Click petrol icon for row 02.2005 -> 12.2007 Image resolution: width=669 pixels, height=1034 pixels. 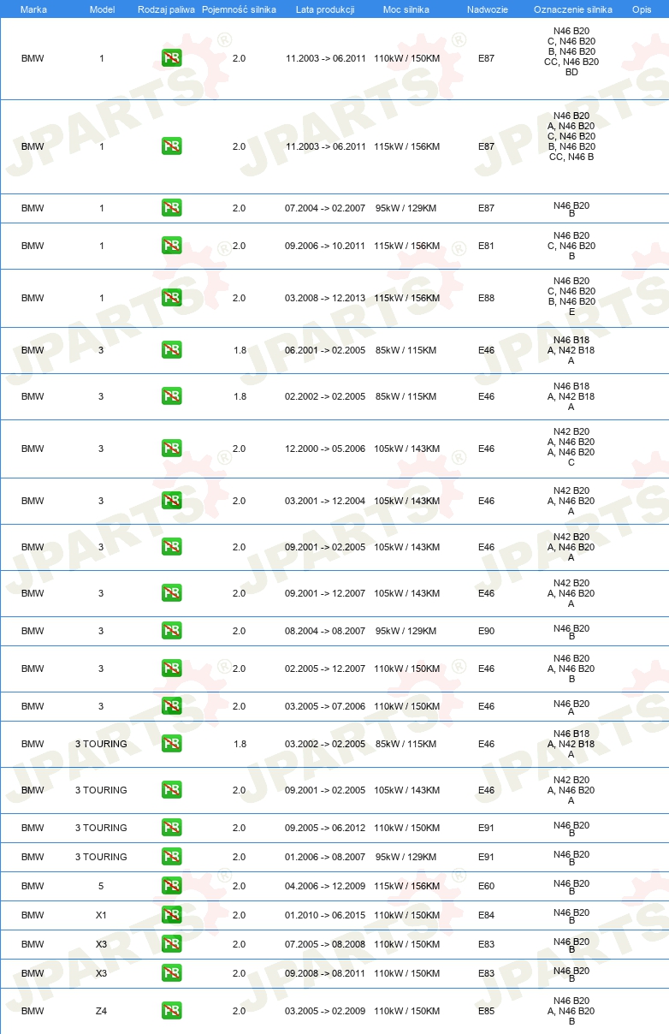[x=171, y=669]
